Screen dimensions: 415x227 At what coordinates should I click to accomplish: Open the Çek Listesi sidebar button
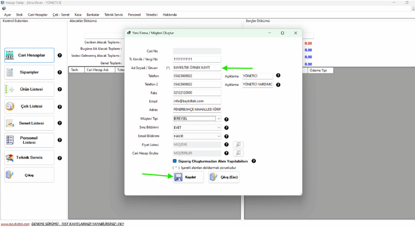pos(29,106)
